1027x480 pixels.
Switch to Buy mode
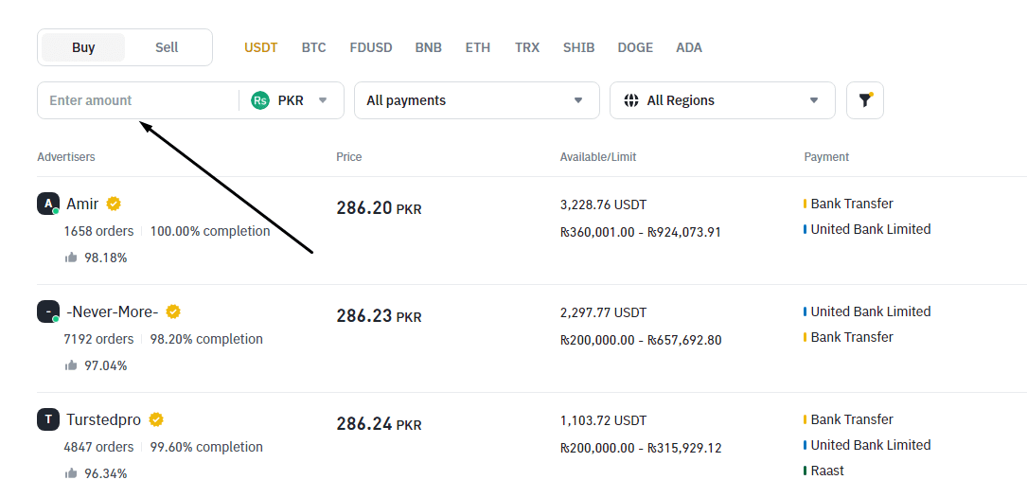83,47
